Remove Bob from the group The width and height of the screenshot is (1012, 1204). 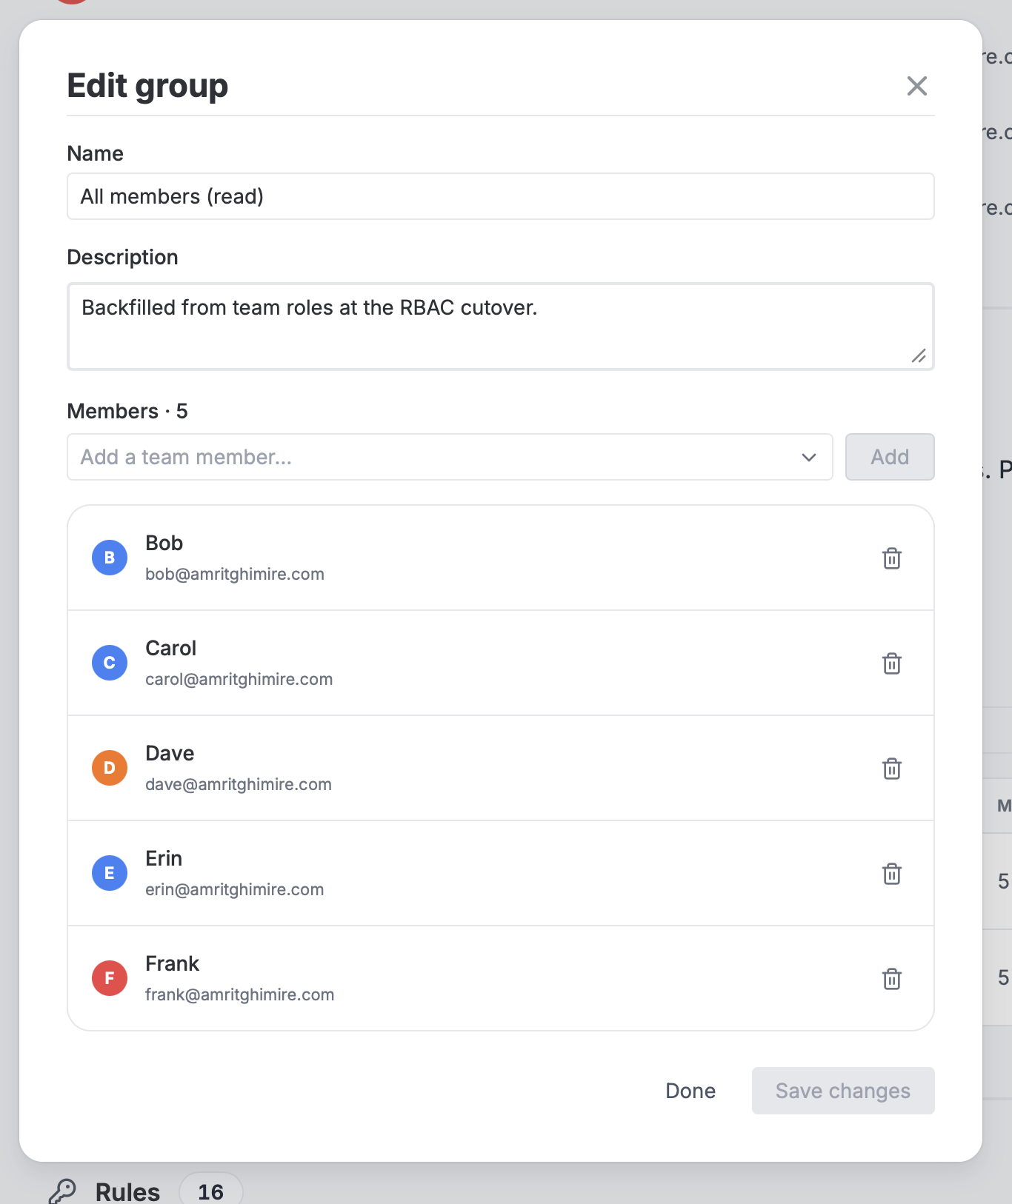(x=892, y=558)
